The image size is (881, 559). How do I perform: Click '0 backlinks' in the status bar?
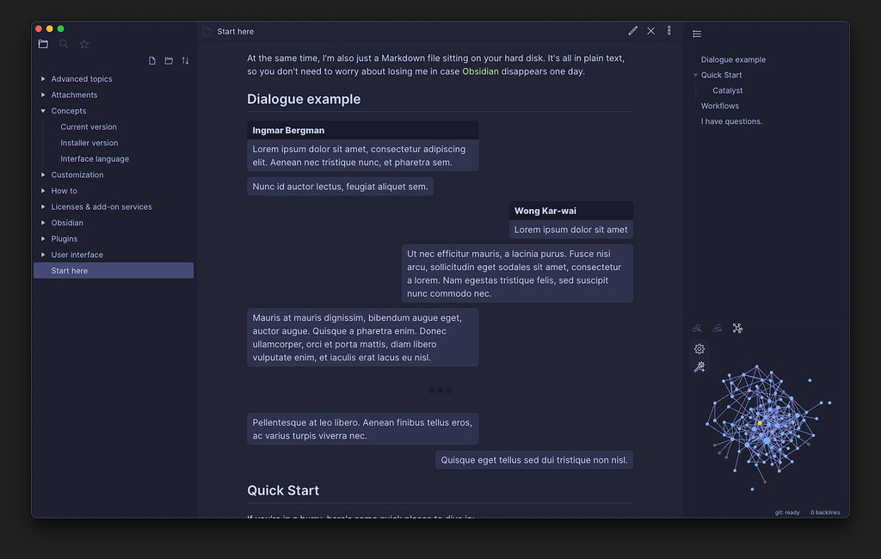click(825, 512)
